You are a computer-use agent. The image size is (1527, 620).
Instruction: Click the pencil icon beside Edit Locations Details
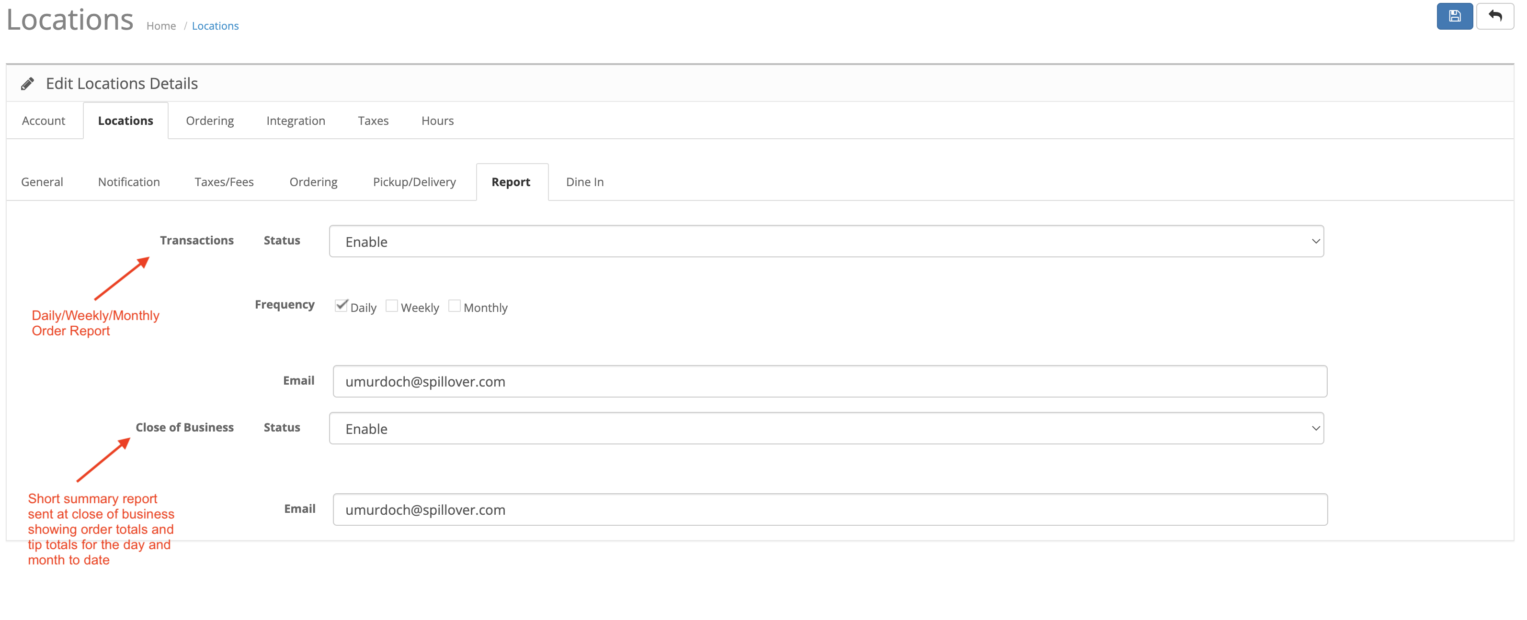27,84
